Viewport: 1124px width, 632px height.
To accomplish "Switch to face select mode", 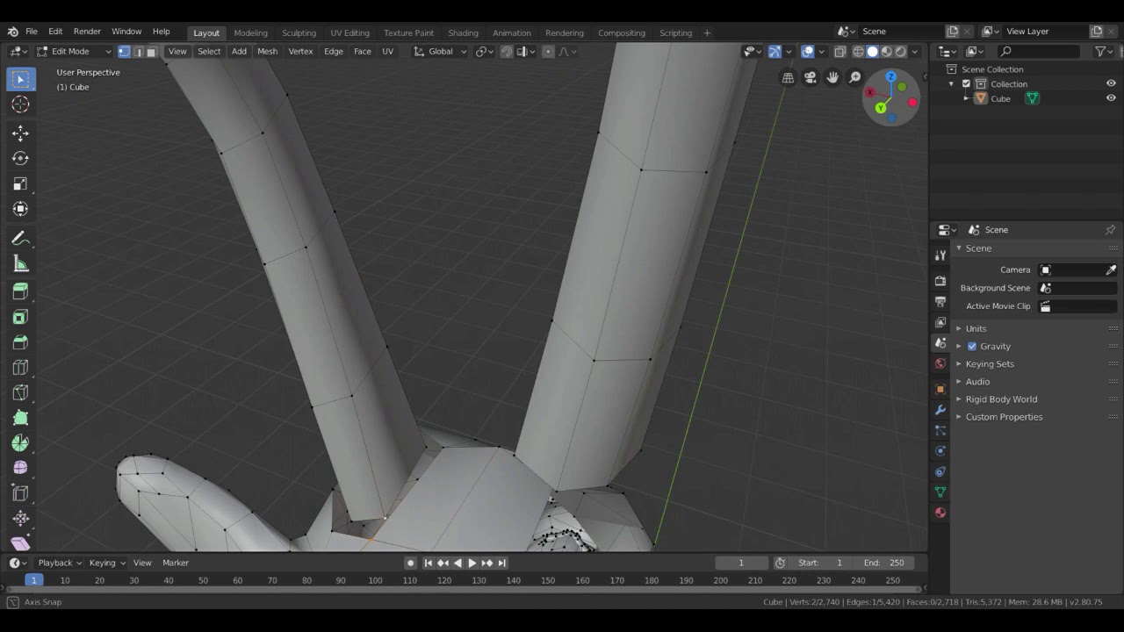I will click(x=151, y=51).
